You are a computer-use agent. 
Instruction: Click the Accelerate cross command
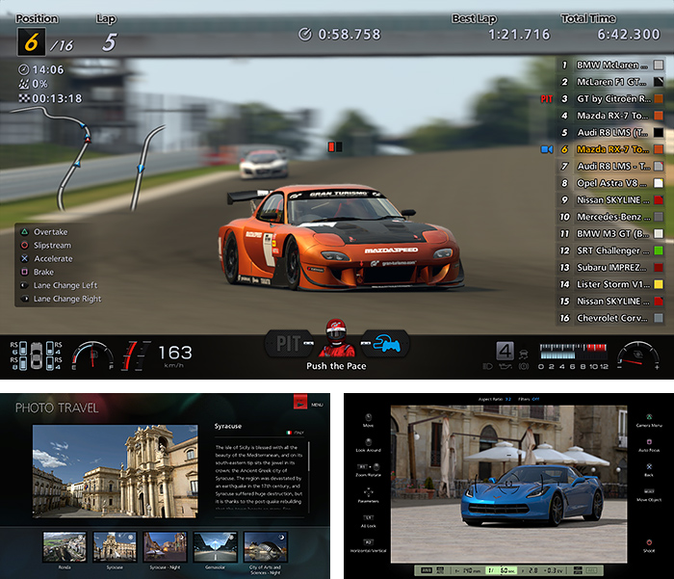(46, 258)
